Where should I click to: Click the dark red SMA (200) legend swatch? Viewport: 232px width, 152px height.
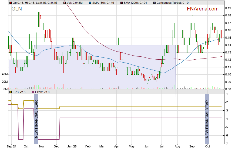point(121,3)
